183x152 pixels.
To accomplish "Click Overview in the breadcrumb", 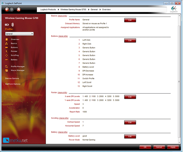I will coord(106,9).
